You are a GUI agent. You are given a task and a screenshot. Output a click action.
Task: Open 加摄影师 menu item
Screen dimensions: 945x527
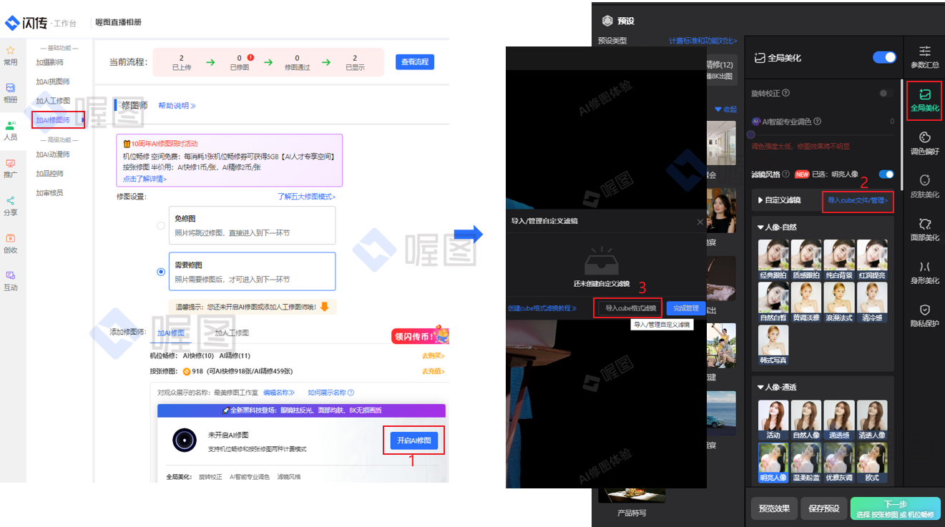(49, 62)
